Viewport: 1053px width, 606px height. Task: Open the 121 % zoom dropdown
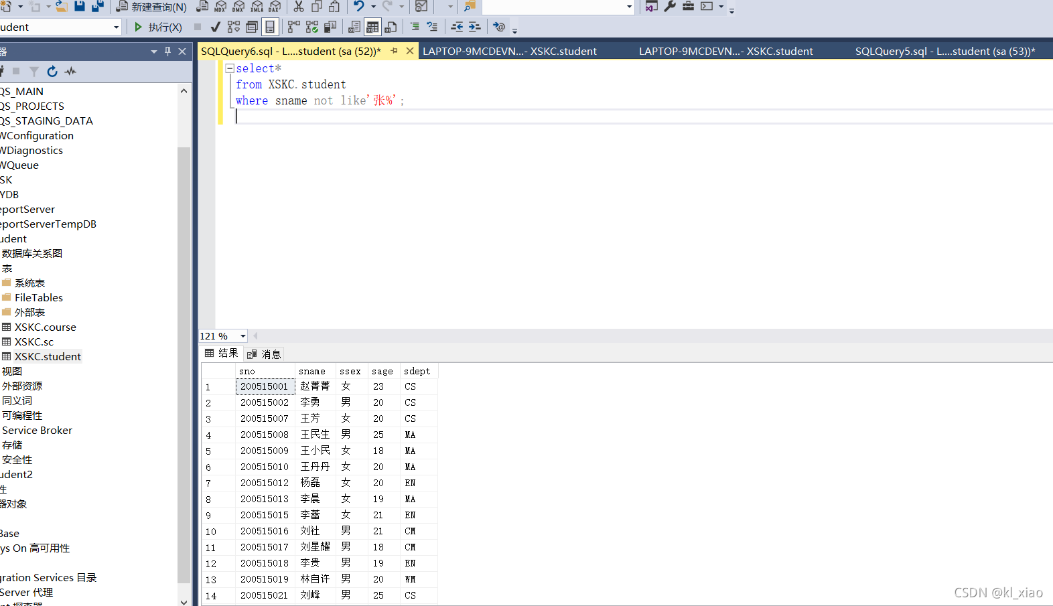243,336
